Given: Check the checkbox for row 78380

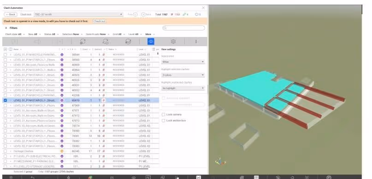Looking at the screenshot, I should pyautogui.click(x=6, y=131).
